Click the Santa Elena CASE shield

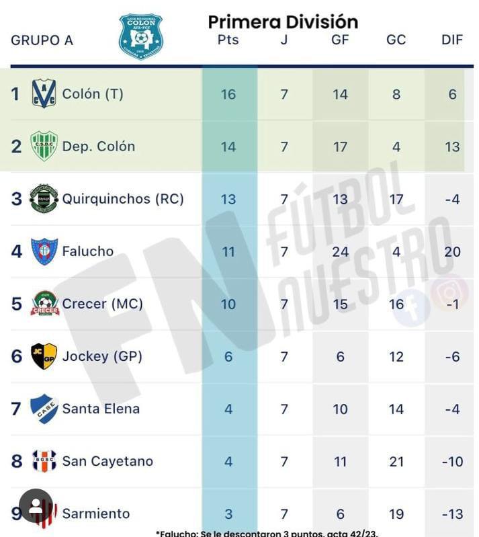pyautogui.click(x=44, y=409)
